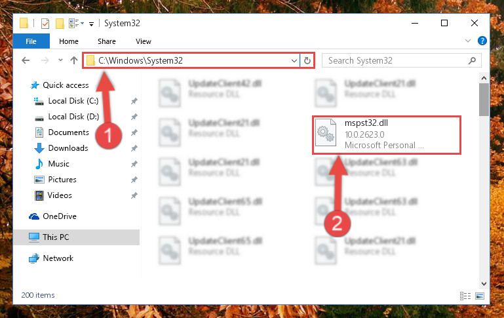The image size is (504, 318).
Task: Open Downloads in Quick access
Action: 68,148
